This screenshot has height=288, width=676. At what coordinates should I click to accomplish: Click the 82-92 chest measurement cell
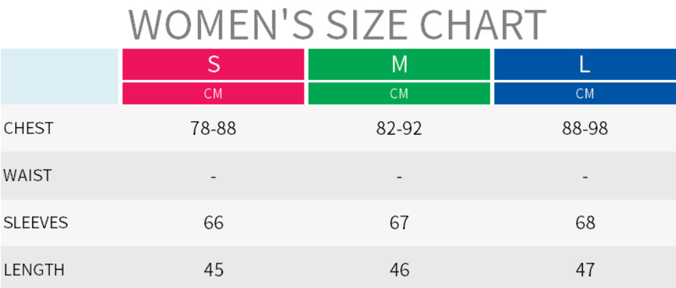400,129
